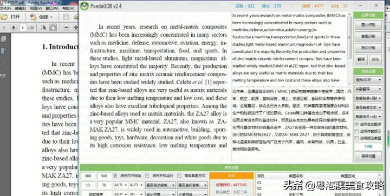Click the F4键 hotkey field
390x196 pixels.
point(368,146)
